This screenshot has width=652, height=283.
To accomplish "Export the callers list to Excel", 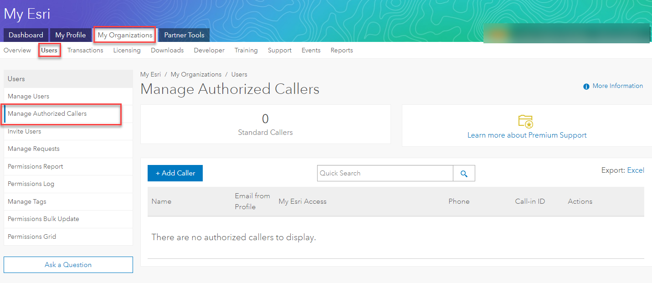I will [636, 170].
